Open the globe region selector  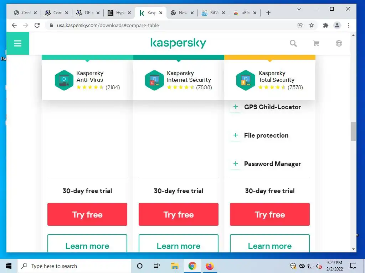[x=339, y=43]
